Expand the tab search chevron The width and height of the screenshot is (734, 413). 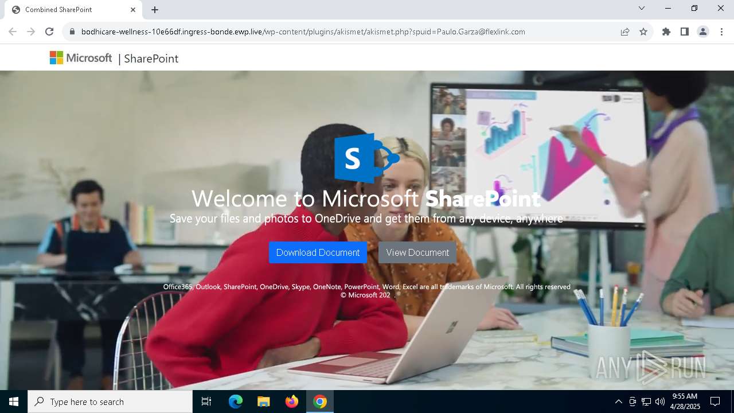click(642, 8)
